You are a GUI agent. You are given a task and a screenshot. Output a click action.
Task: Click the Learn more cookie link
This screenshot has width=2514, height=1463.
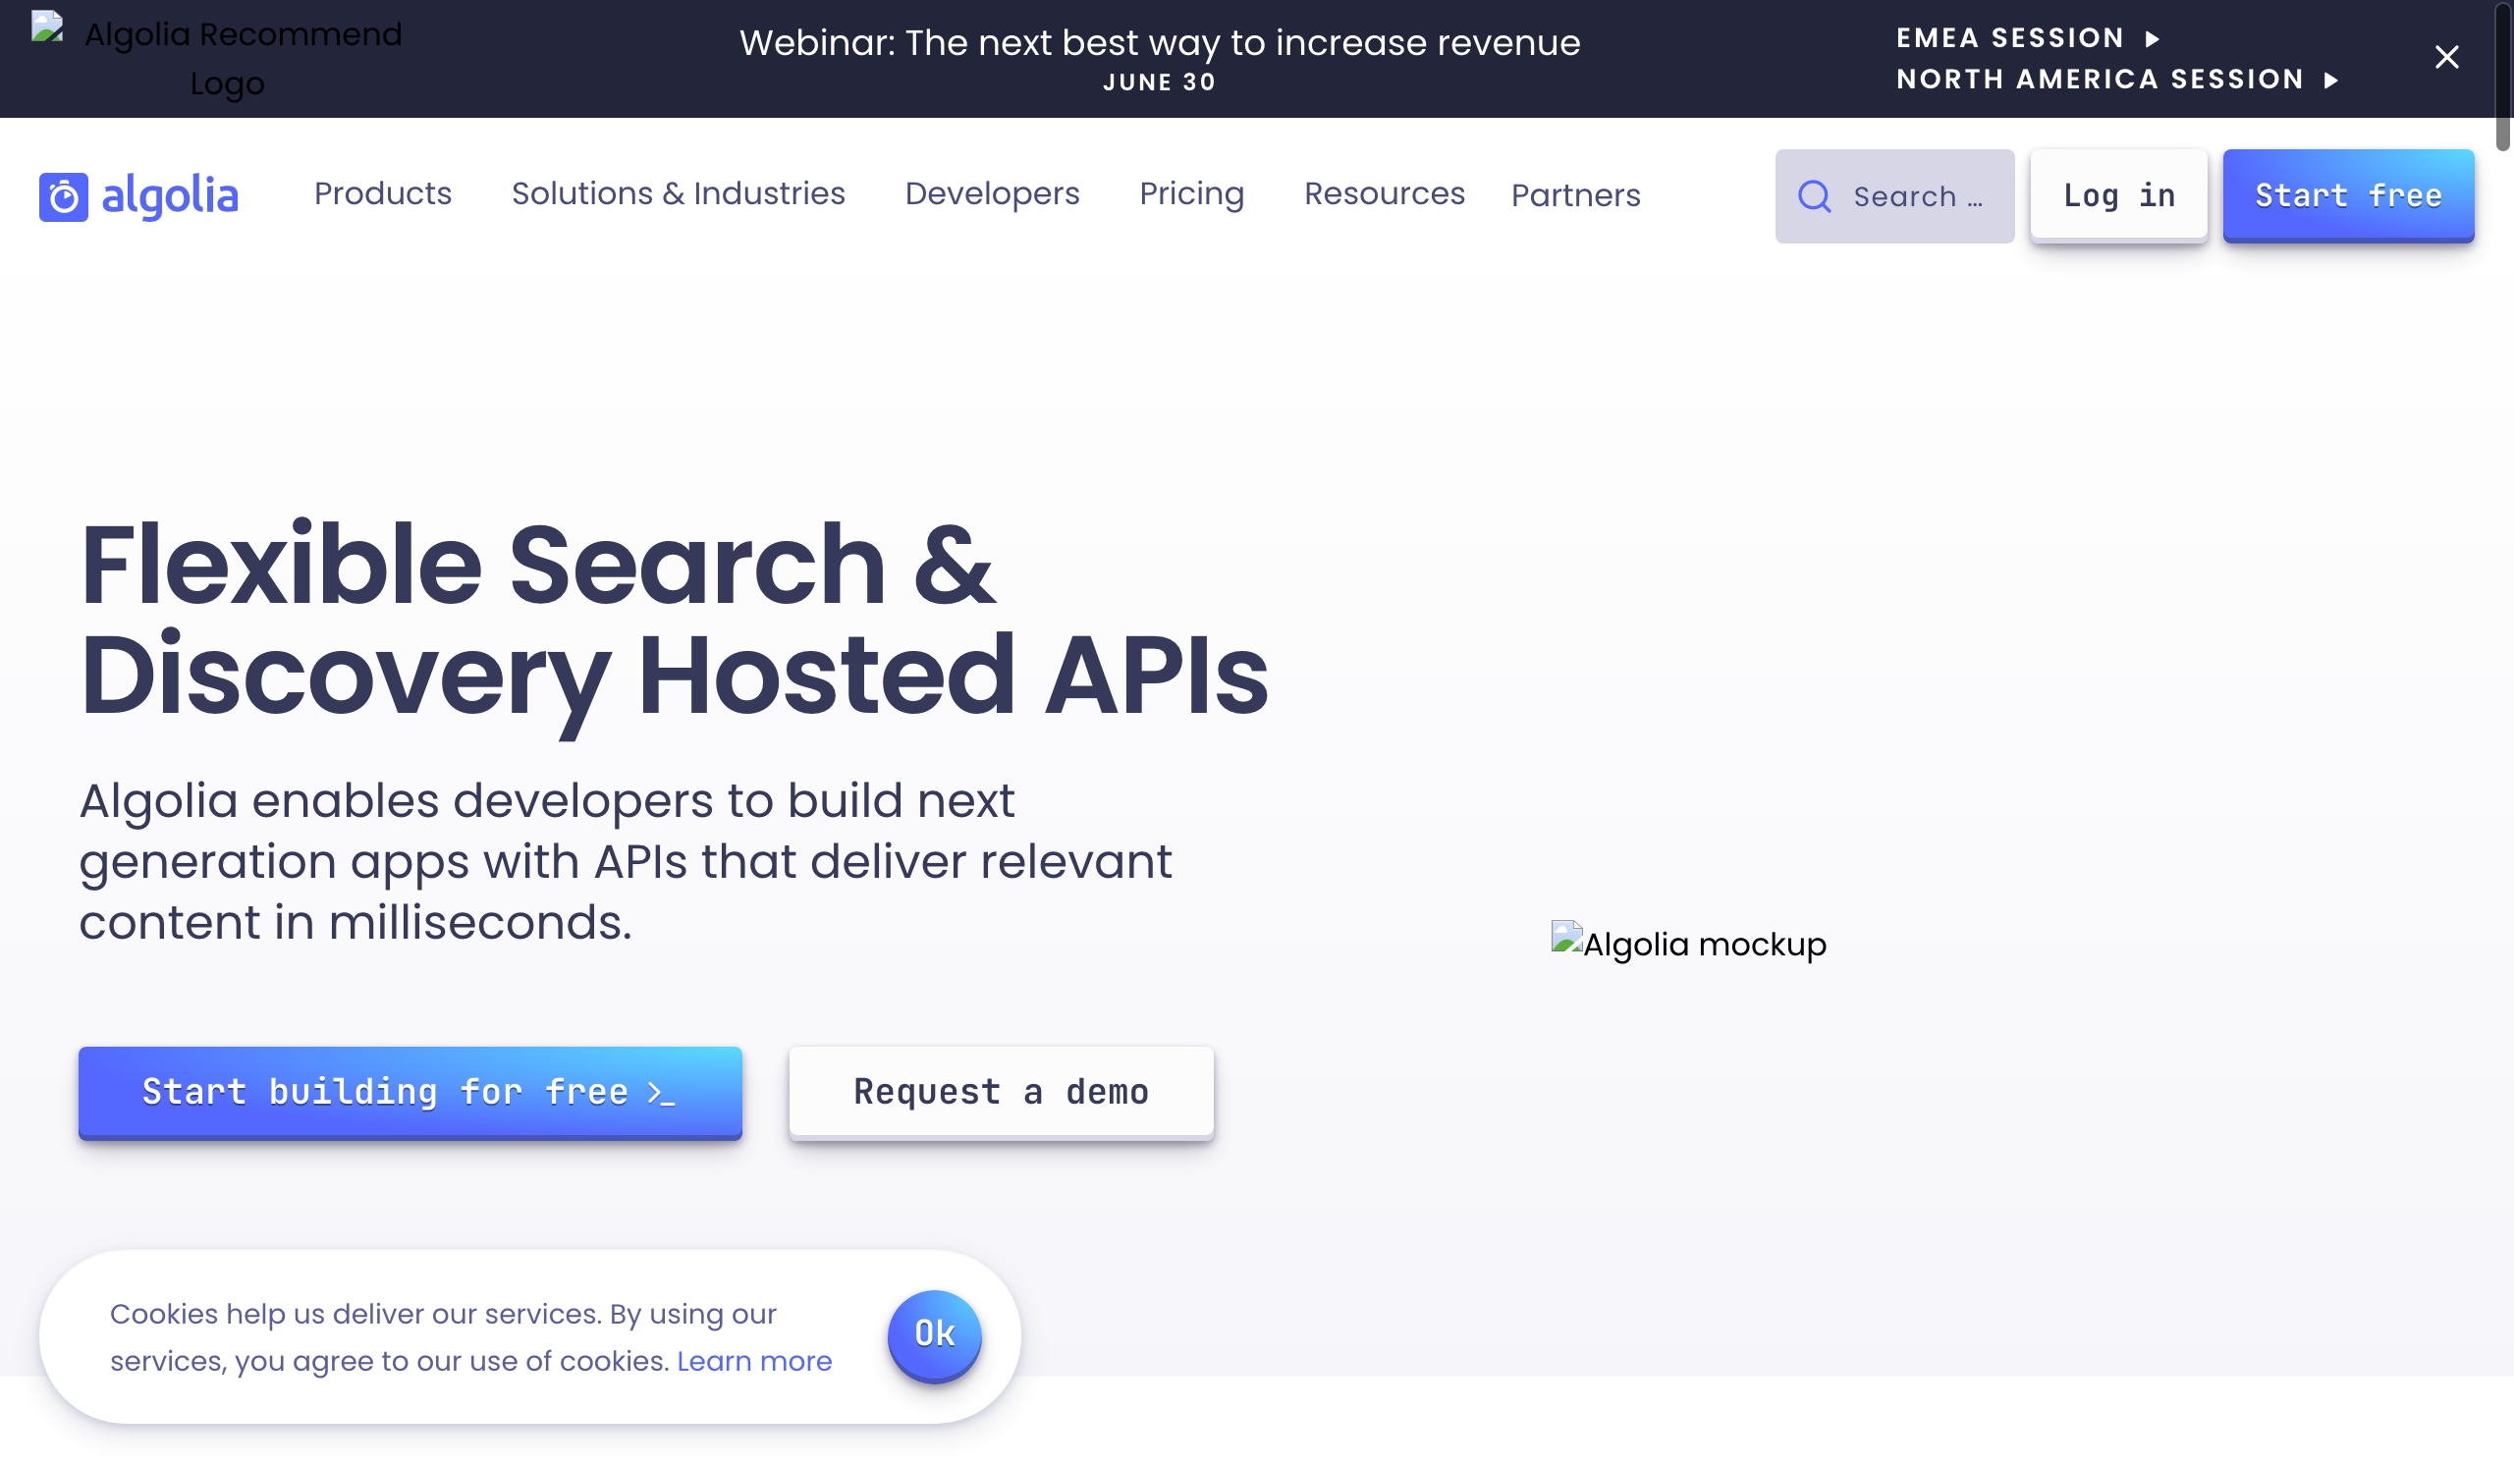tap(754, 1360)
